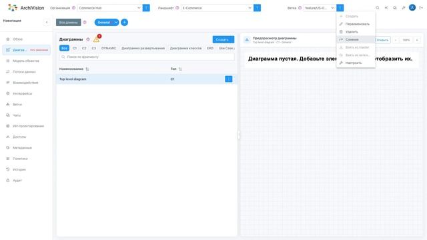Choose Настроить in branch menu
The image size is (427, 240).
coord(356,63)
